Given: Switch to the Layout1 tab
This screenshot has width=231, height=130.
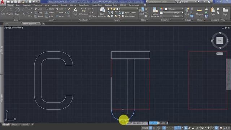Looking at the screenshot, I should (15, 124).
